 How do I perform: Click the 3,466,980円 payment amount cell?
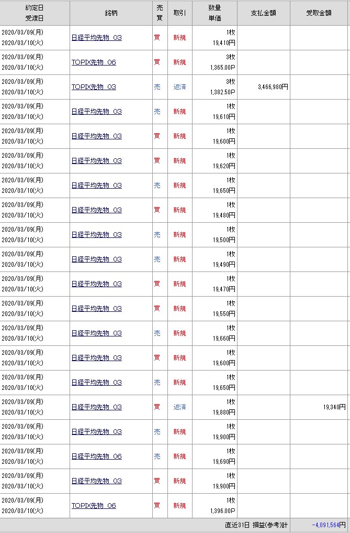(x=273, y=87)
